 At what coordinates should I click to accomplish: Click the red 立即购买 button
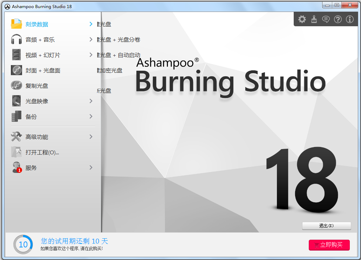point(329,245)
